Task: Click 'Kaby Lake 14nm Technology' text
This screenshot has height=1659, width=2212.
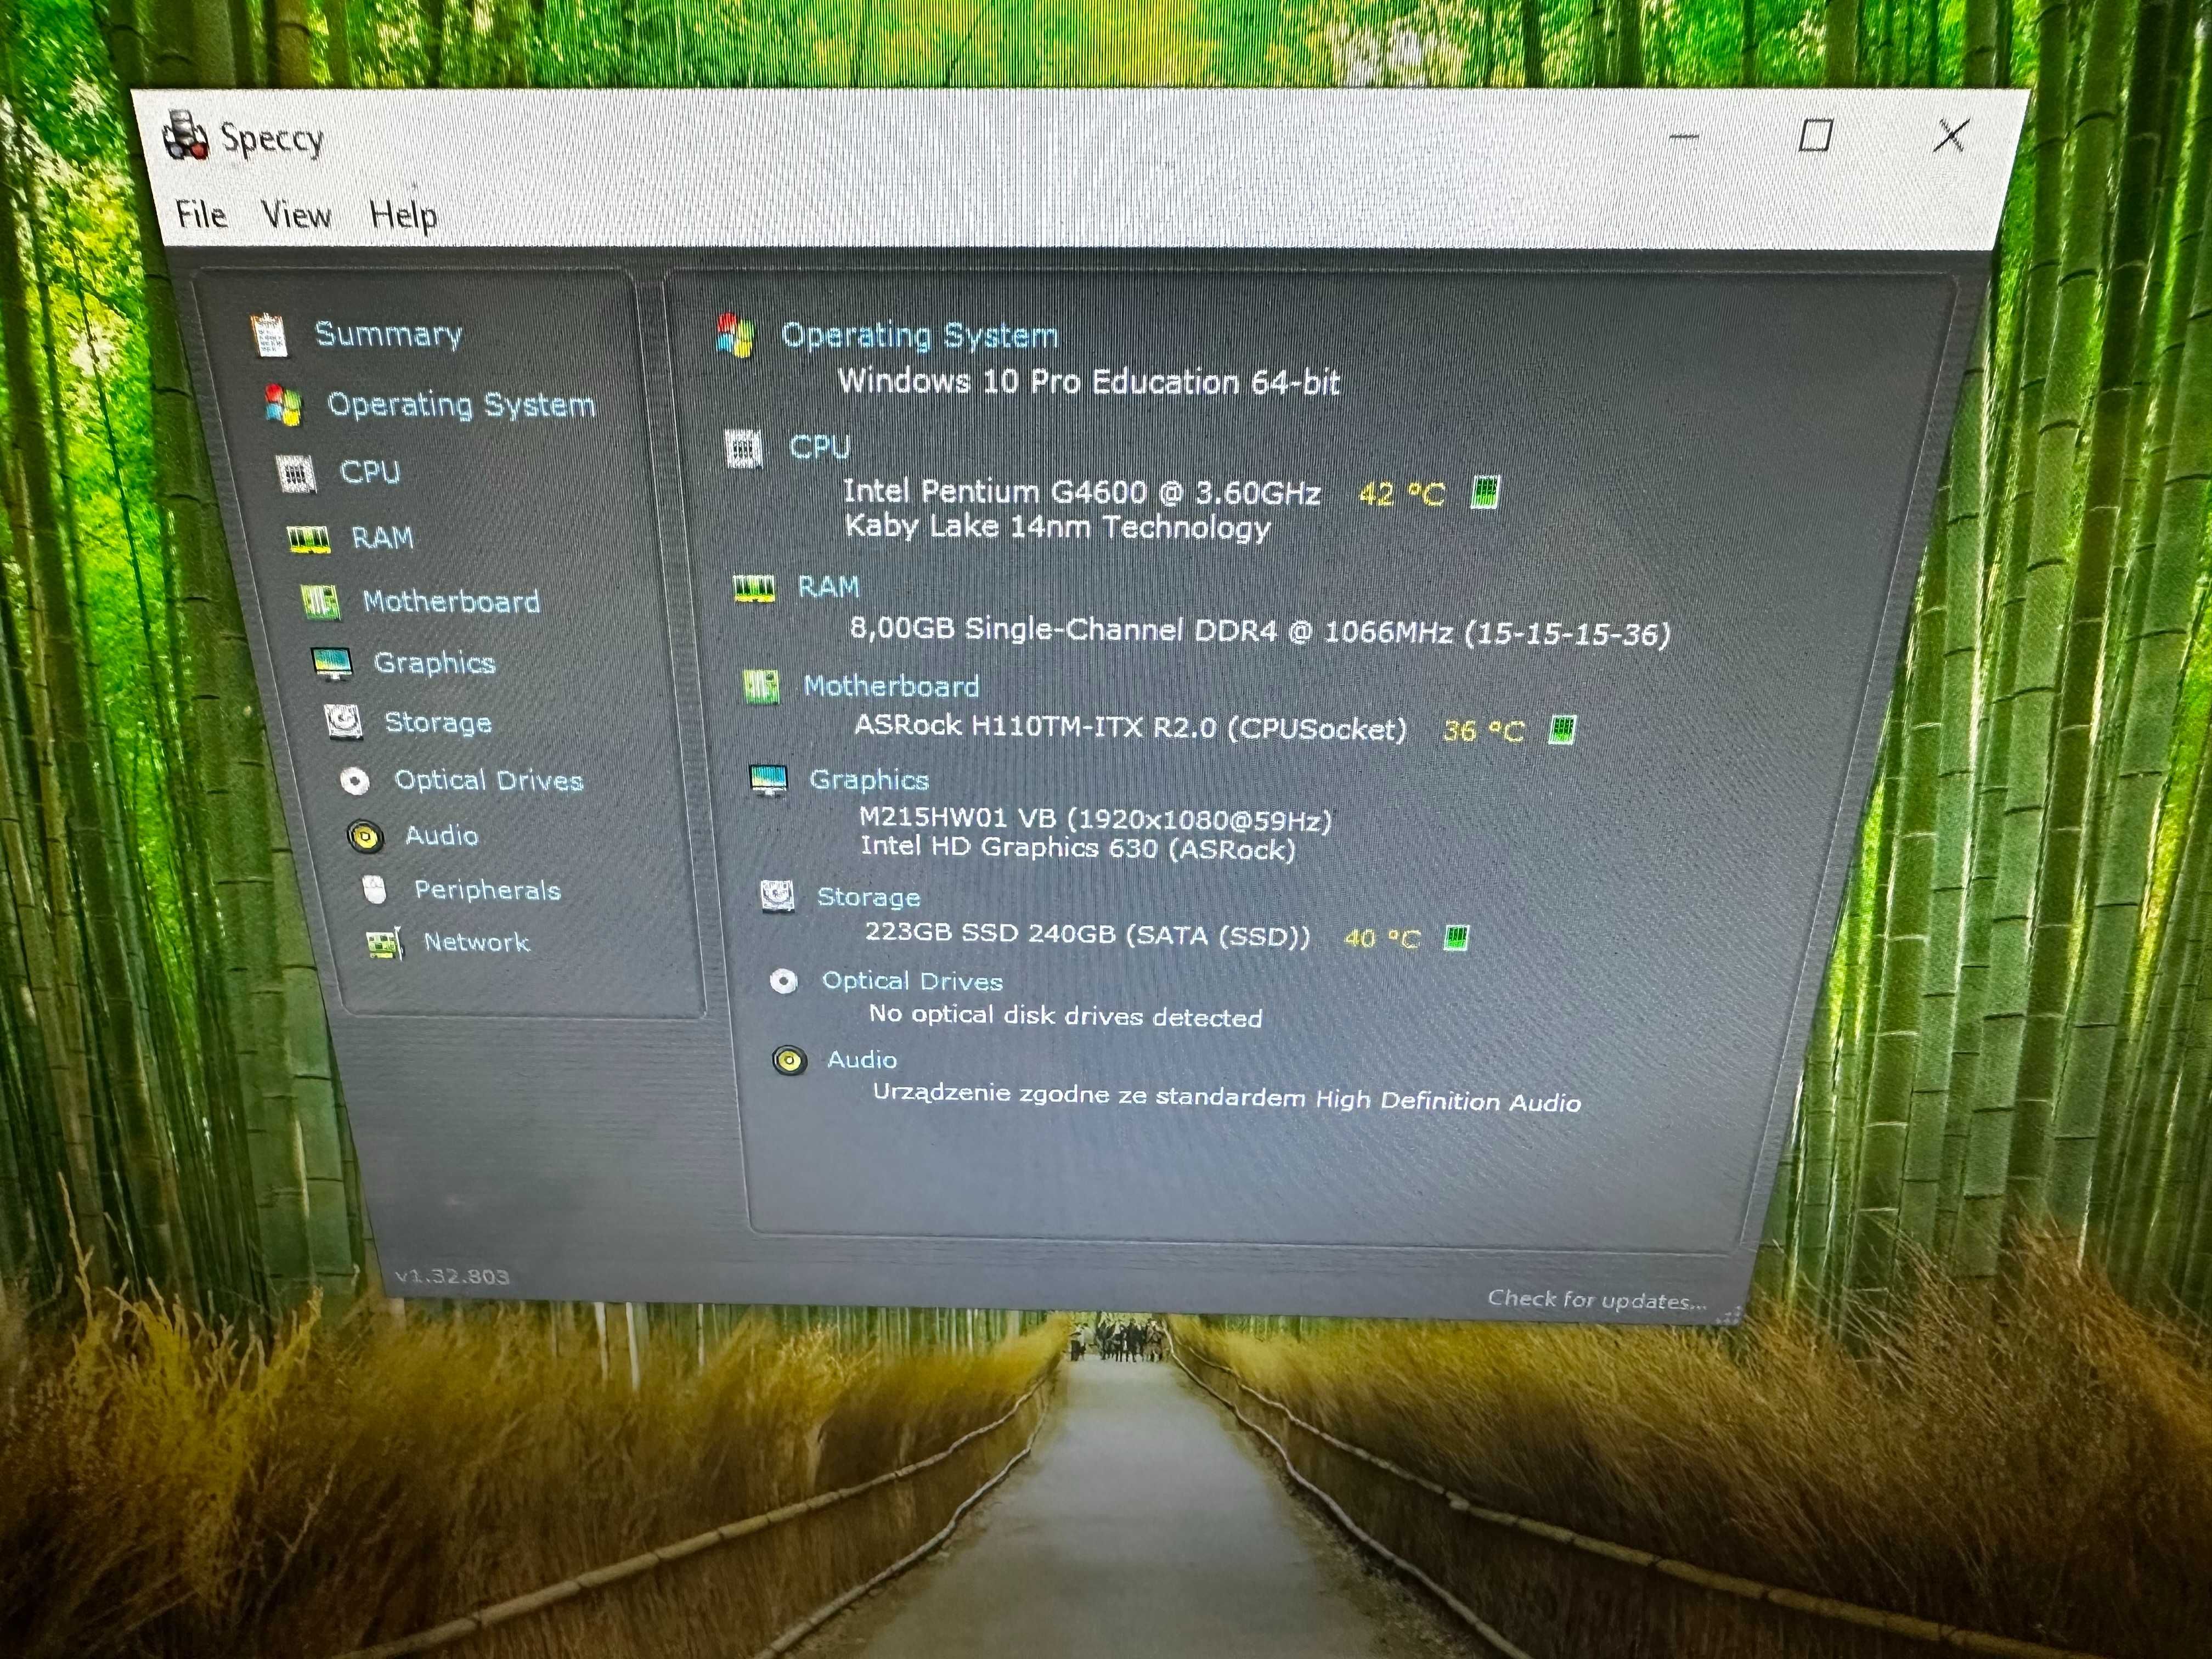Action: [x=1058, y=527]
